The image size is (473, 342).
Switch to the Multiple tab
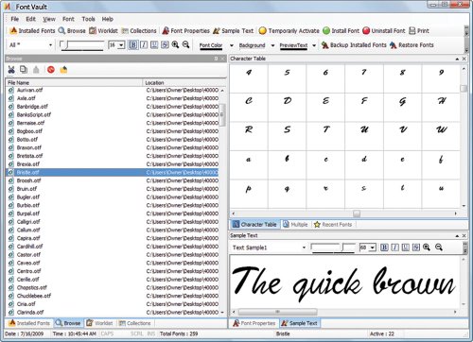tap(295, 224)
